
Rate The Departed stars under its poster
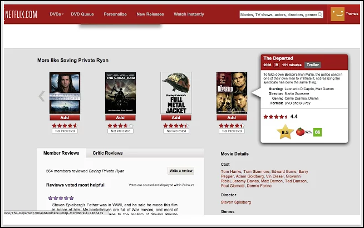(x=232, y=126)
